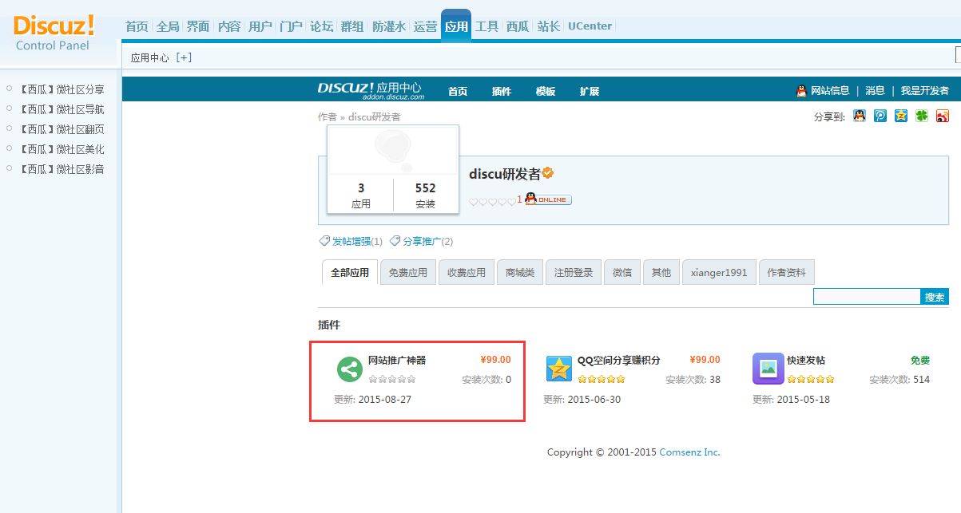Image resolution: width=961 pixels, height=513 pixels.
Task: Open the Comsenz Inc. footer link
Action: point(689,452)
